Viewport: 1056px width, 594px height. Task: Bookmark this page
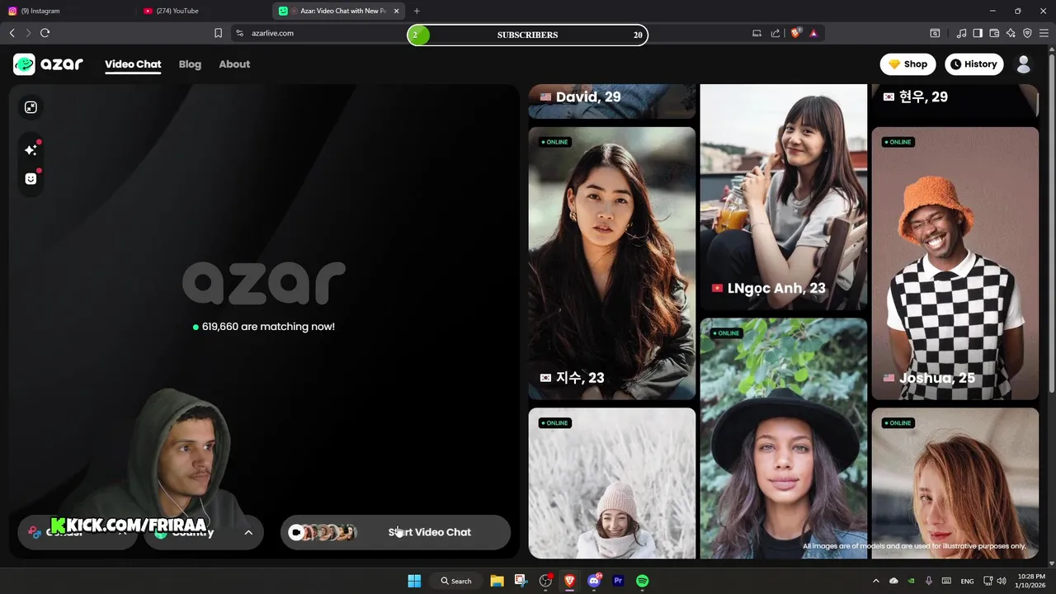218,33
